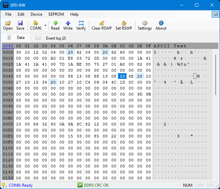The height and width of the screenshot is (189, 220).
Task: Maximize the SPD-RW window
Action: click(197, 5)
